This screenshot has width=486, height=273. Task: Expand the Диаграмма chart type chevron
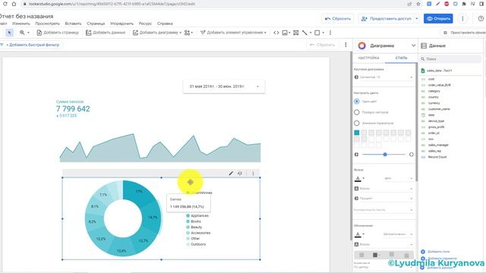click(x=413, y=45)
